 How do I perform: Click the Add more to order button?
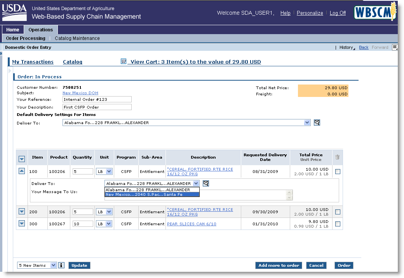click(279, 265)
